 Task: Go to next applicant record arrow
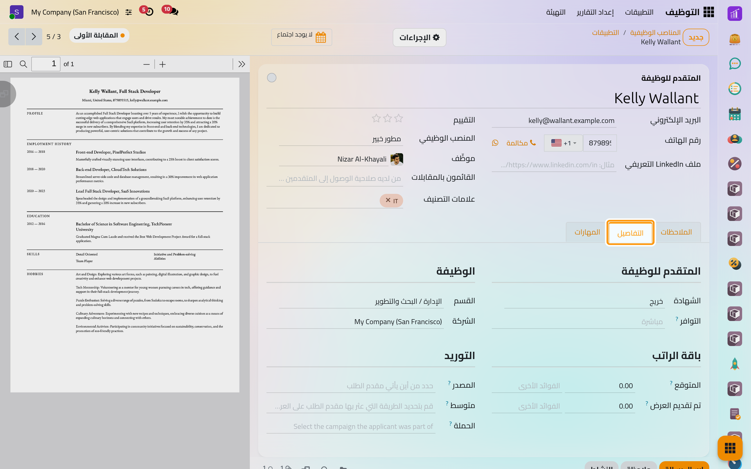(x=34, y=37)
